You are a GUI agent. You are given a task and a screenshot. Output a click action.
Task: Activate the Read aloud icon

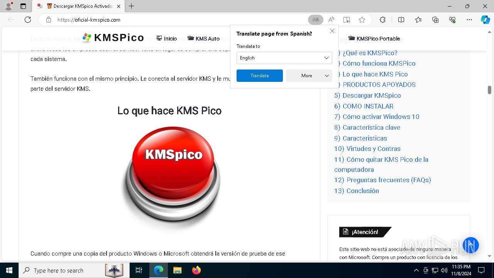click(x=331, y=20)
